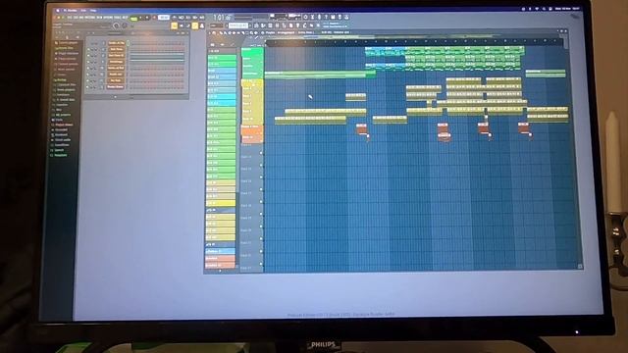Show the Piano roll via toolbar icon

(263, 25)
